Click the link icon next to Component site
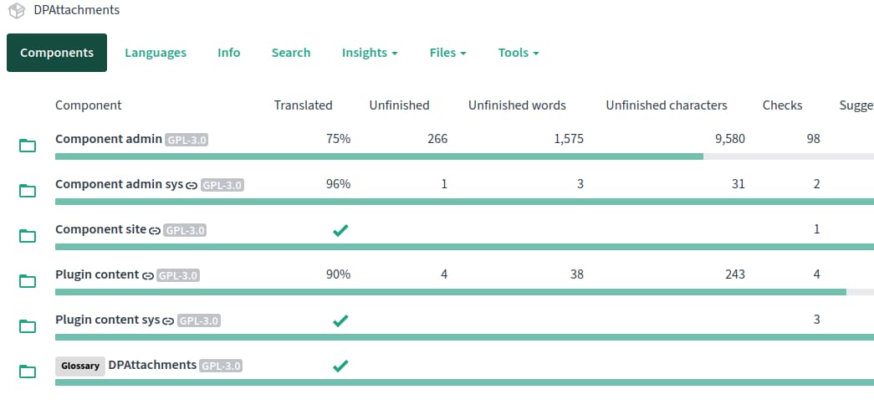874x410 pixels. point(154,230)
